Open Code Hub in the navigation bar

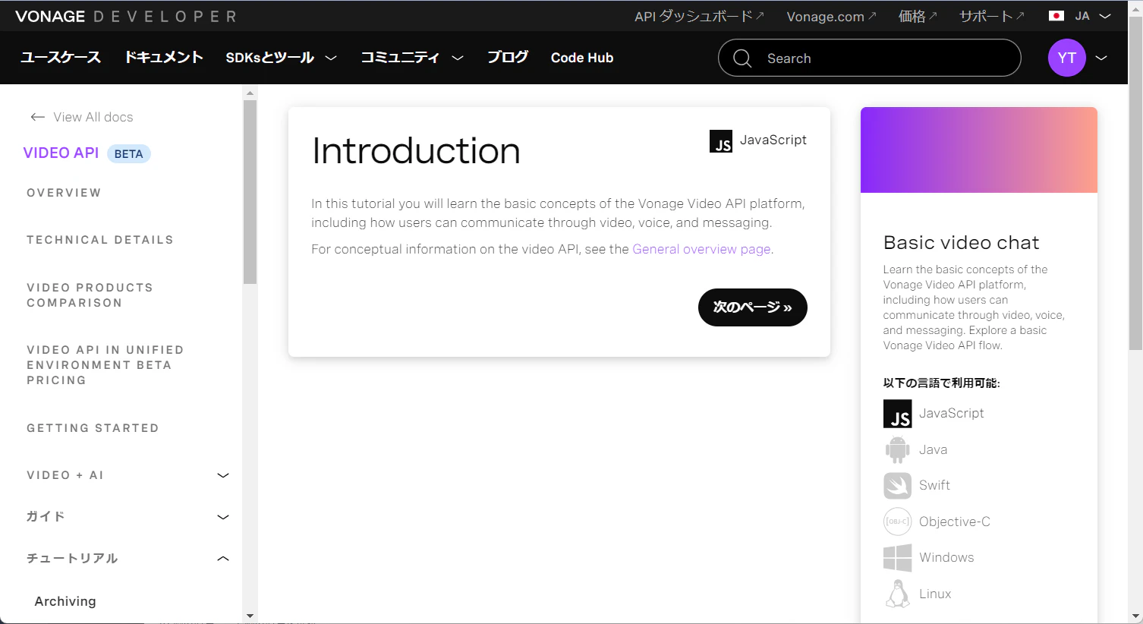click(x=582, y=58)
